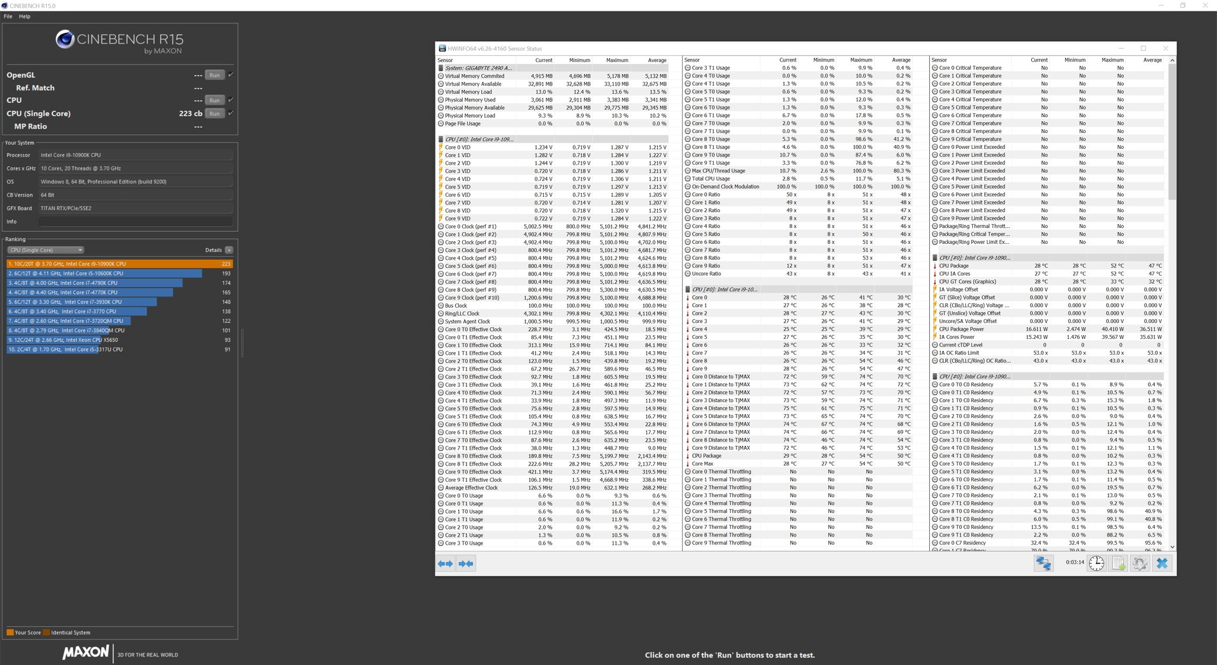Click the collapse sensor columns arrows icon in HWiNFO
The width and height of the screenshot is (1217, 665).
(x=466, y=563)
